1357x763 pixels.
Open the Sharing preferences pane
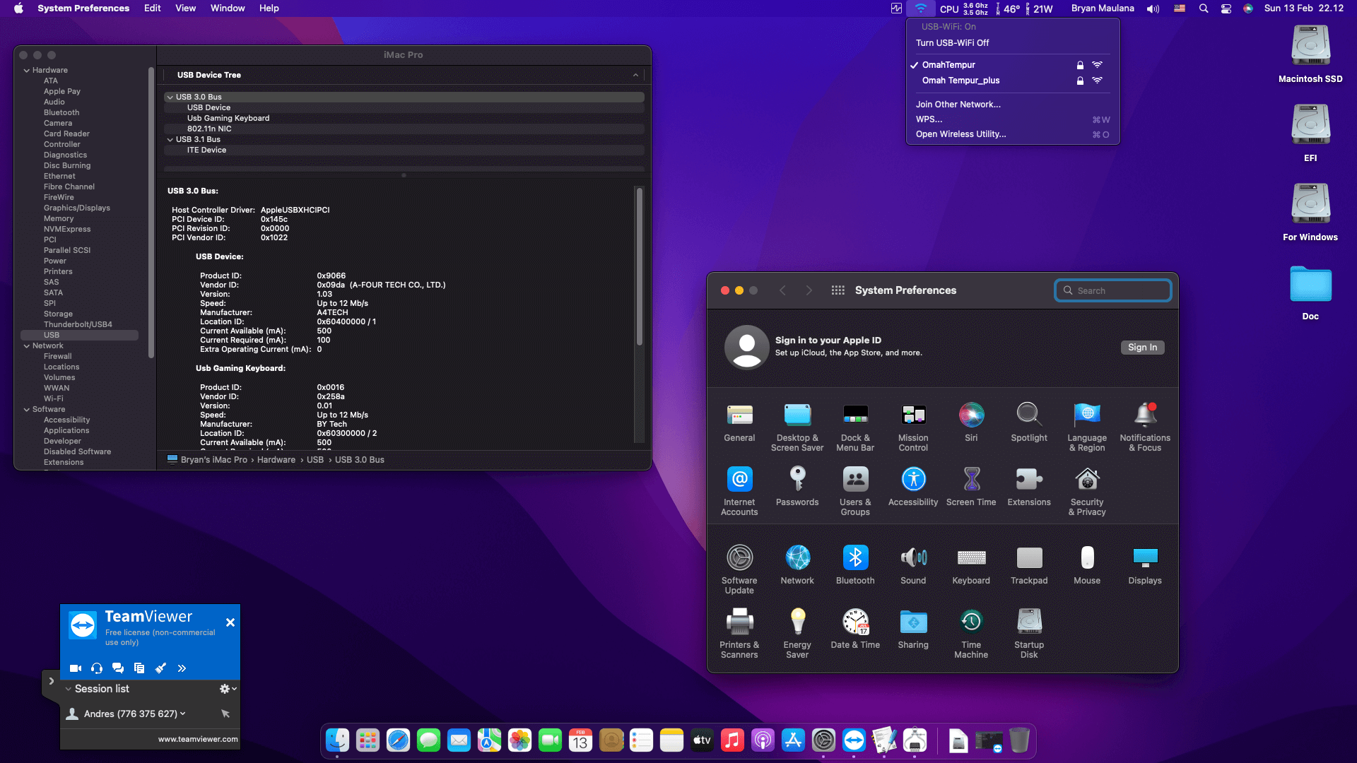913,629
